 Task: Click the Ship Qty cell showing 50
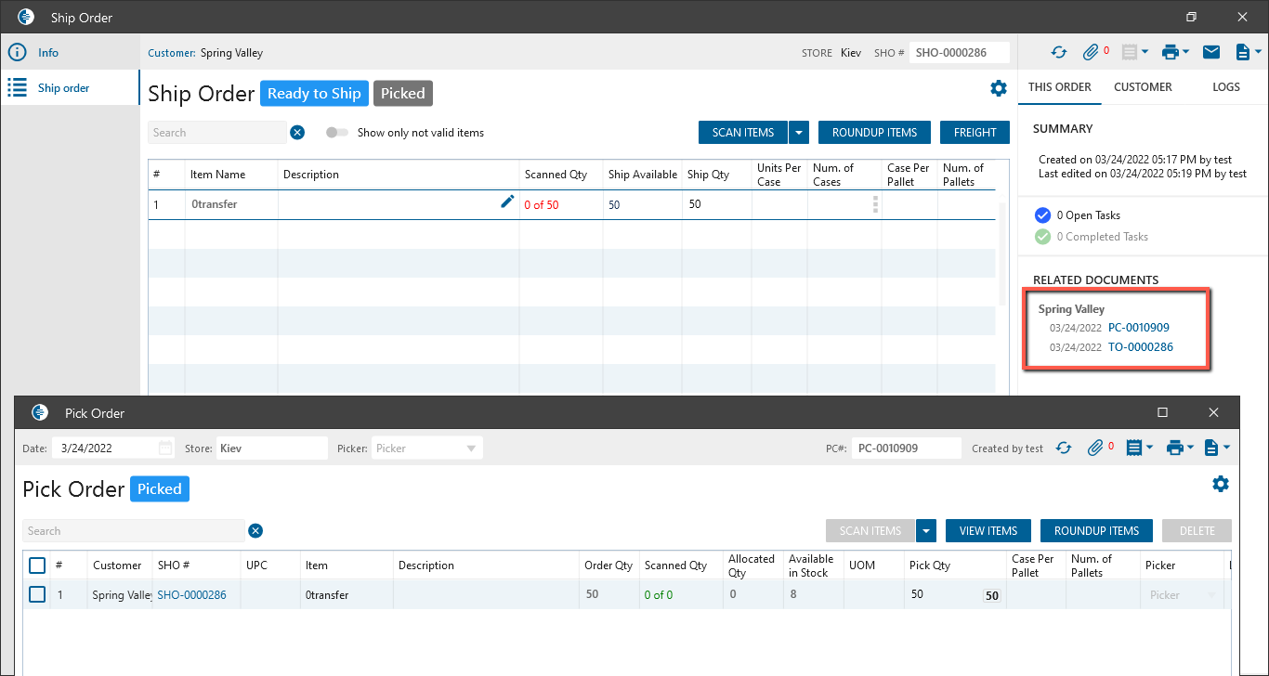point(716,204)
